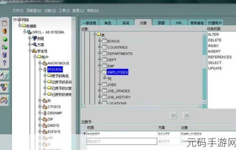Open the 导航器 menu

point(34,11)
